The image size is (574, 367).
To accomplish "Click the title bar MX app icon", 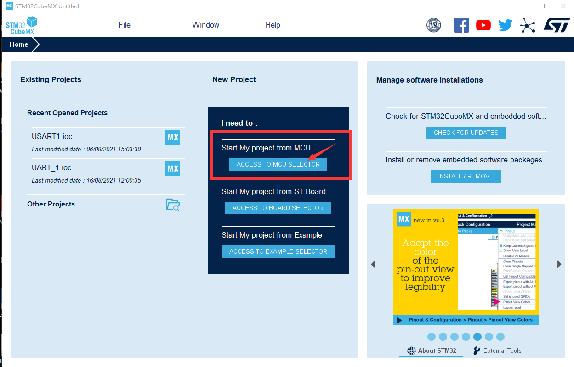I will tap(9, 6).
